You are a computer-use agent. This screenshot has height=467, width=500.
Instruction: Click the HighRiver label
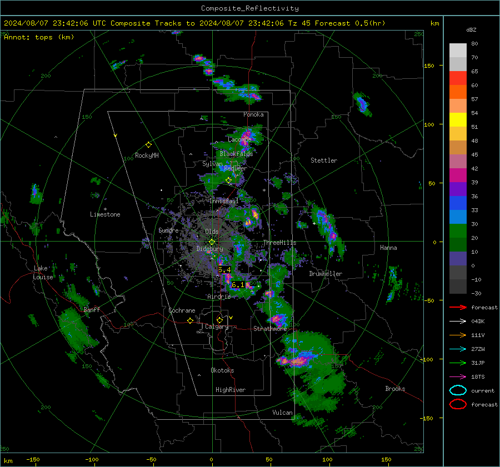tap(231, 390)
